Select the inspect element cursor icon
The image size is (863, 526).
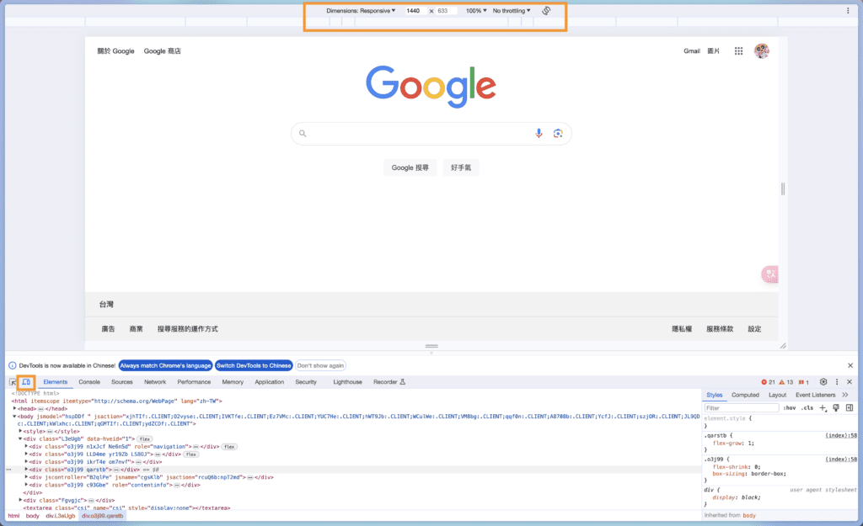13,381
